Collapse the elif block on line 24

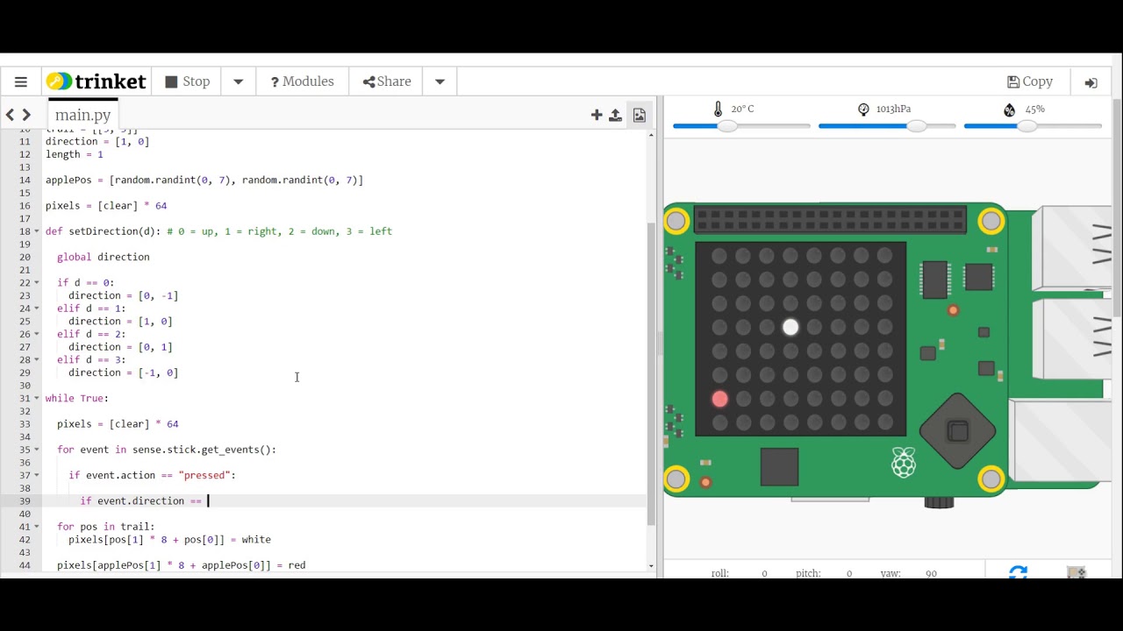click(36, 308)
